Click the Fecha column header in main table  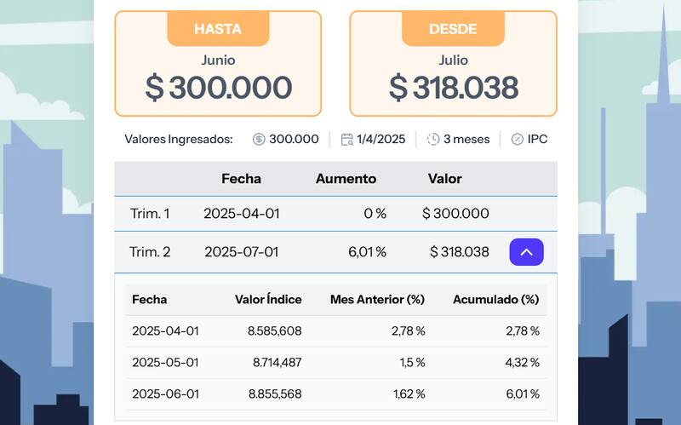[x=241, y=179]
